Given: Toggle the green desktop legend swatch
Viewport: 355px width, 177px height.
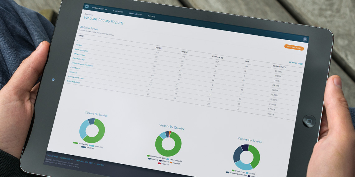Looking at the screenshot, I should 75,143.
